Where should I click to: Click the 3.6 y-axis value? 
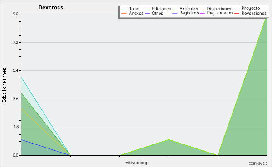click(x=15, y=99)
